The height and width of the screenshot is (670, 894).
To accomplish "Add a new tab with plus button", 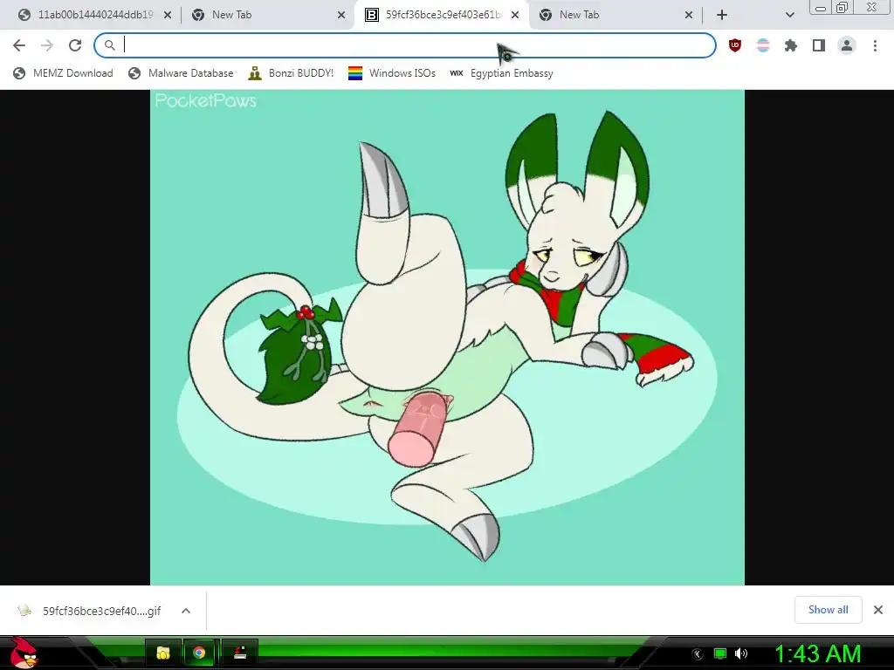I will click(722, 15).
